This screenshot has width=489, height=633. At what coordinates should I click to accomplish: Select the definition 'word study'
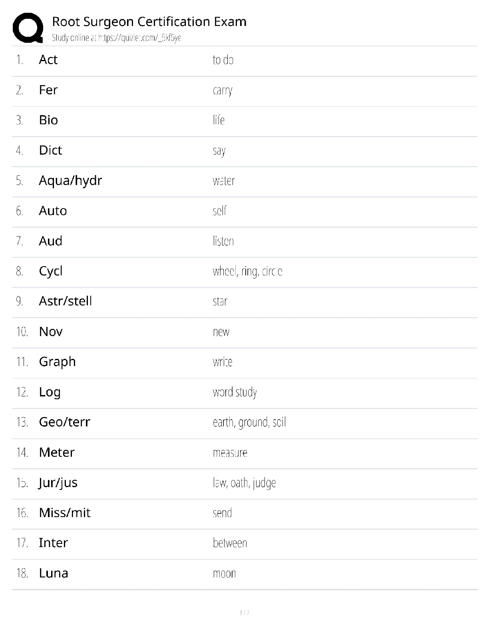(235, 392)
